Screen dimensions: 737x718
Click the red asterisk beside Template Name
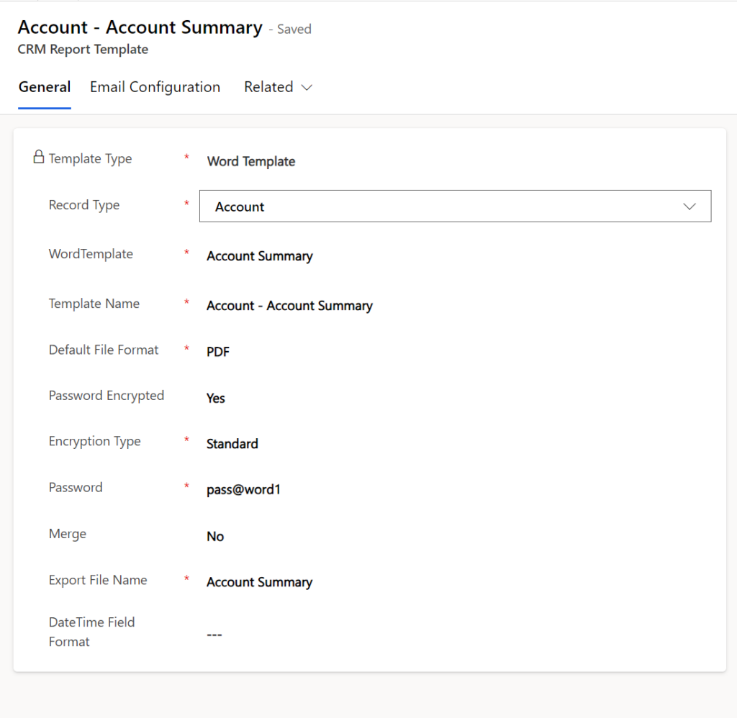[x=186, y=300]
